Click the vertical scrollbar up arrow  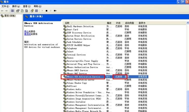(x=187, y=23)
